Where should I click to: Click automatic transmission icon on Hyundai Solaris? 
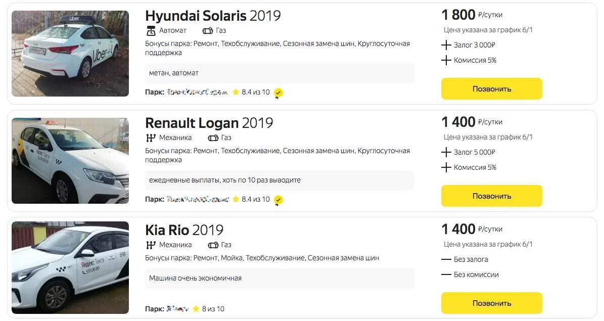pyautogui.click(x=151, y=31)
